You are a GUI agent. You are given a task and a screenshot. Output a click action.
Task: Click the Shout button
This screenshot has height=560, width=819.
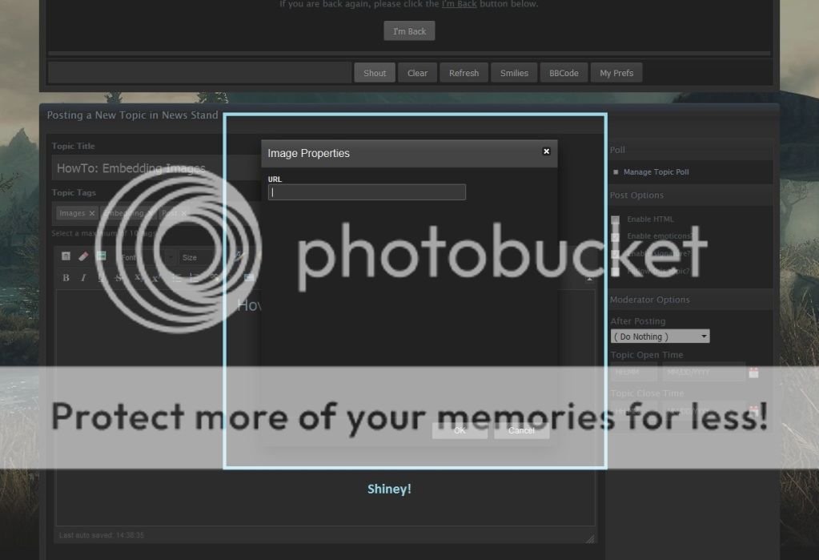click(375, 73)
